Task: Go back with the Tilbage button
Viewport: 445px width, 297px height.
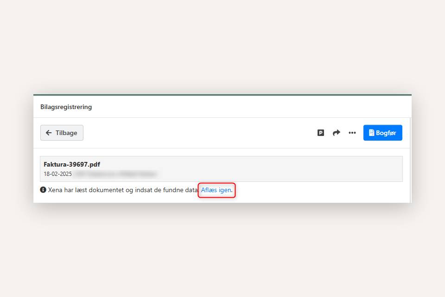Action: tap(62, 133)
